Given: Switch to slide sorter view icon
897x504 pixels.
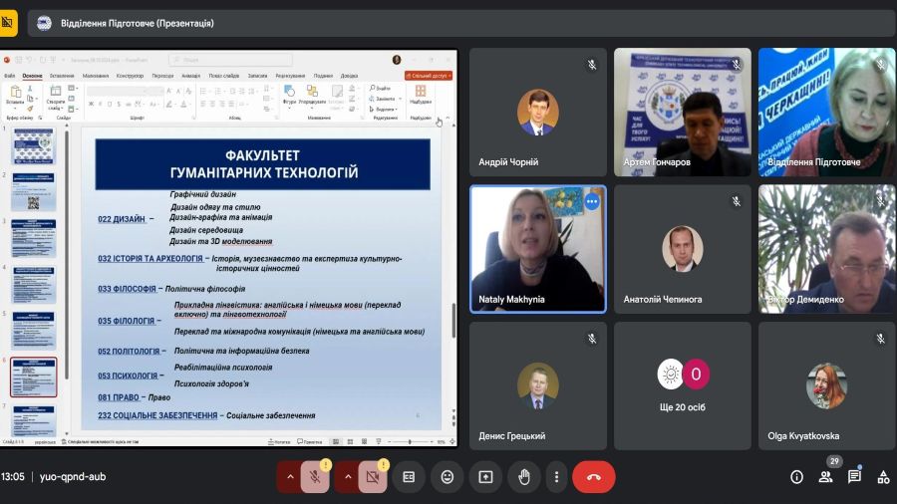Looking at the screenshot, I should [350, 441].
